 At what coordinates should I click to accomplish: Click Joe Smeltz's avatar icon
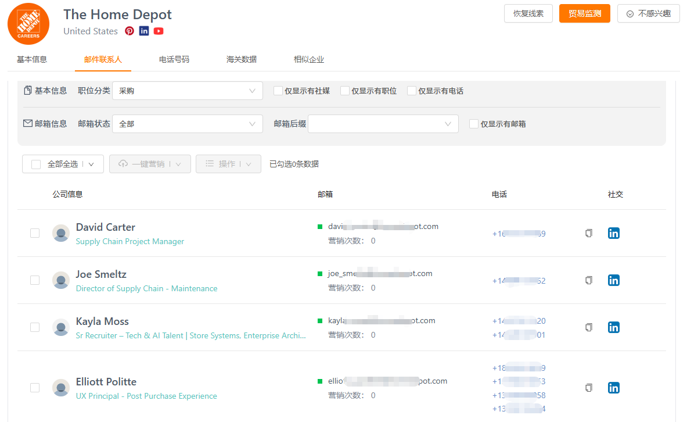[61, 280]
